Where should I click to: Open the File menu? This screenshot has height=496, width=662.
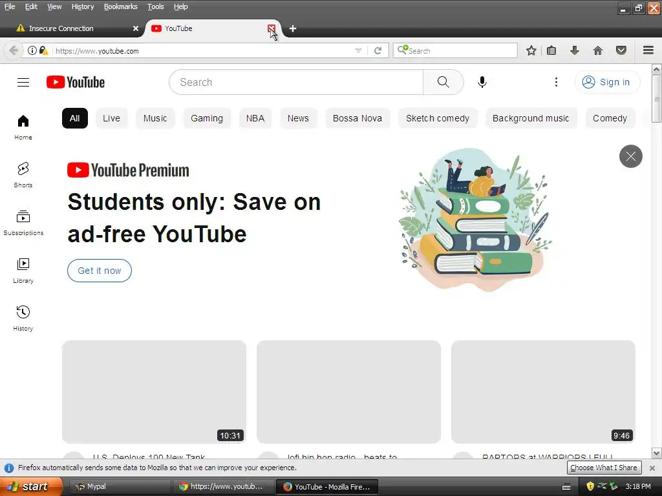click(10, 6)
